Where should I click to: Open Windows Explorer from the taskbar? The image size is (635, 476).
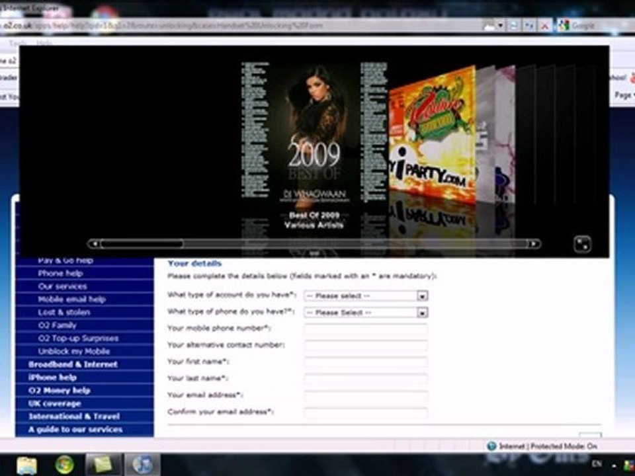point(26,465)
